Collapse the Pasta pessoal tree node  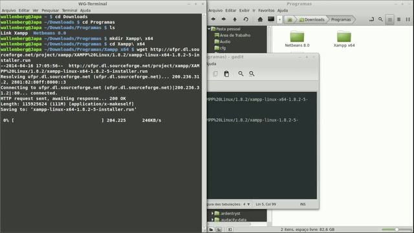pos(209,28)
